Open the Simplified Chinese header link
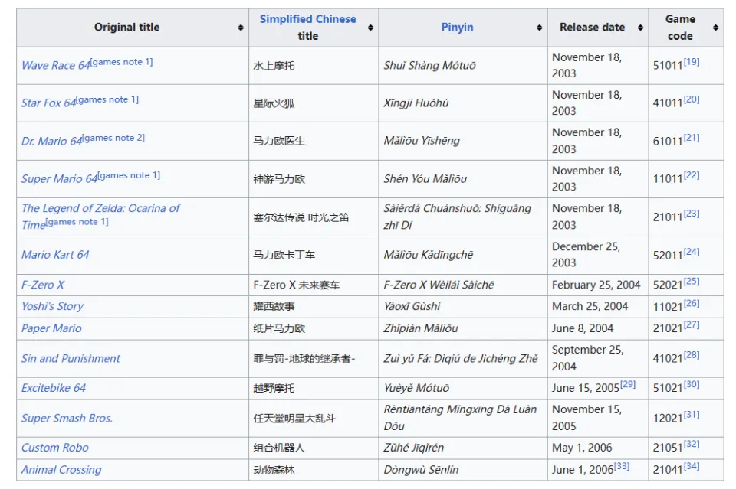736x489 pixels. (307, 19)
